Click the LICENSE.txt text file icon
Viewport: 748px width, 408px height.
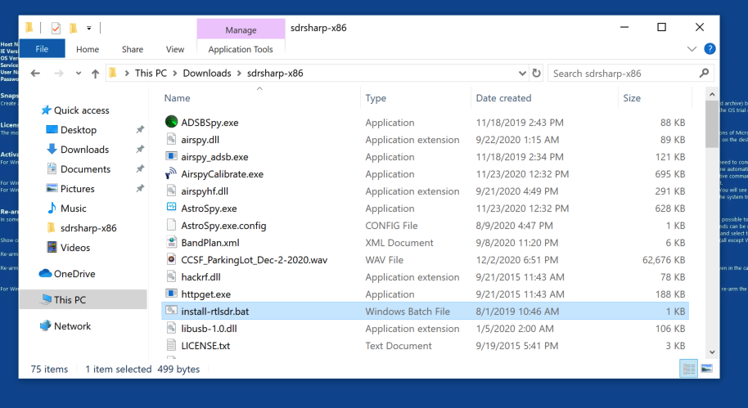click(171, 345)
